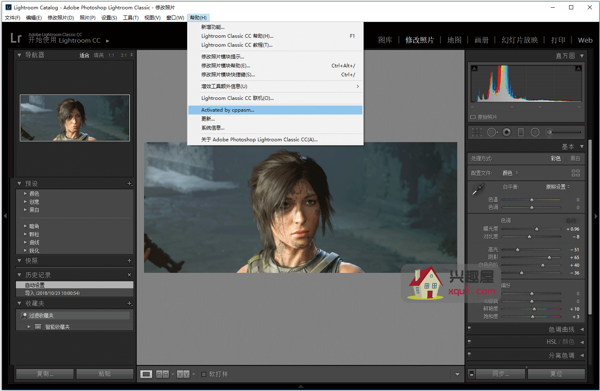Screen dimensions: 600x391
Task: Toggle the sync auto switch
Action: [471, 374]
